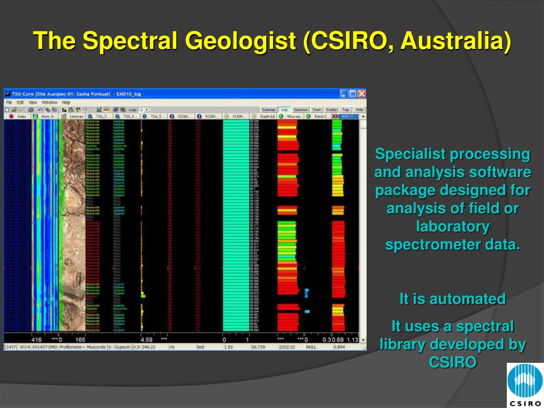
Task: Click the scrollbar up arrow at top right
Action: 363,116
